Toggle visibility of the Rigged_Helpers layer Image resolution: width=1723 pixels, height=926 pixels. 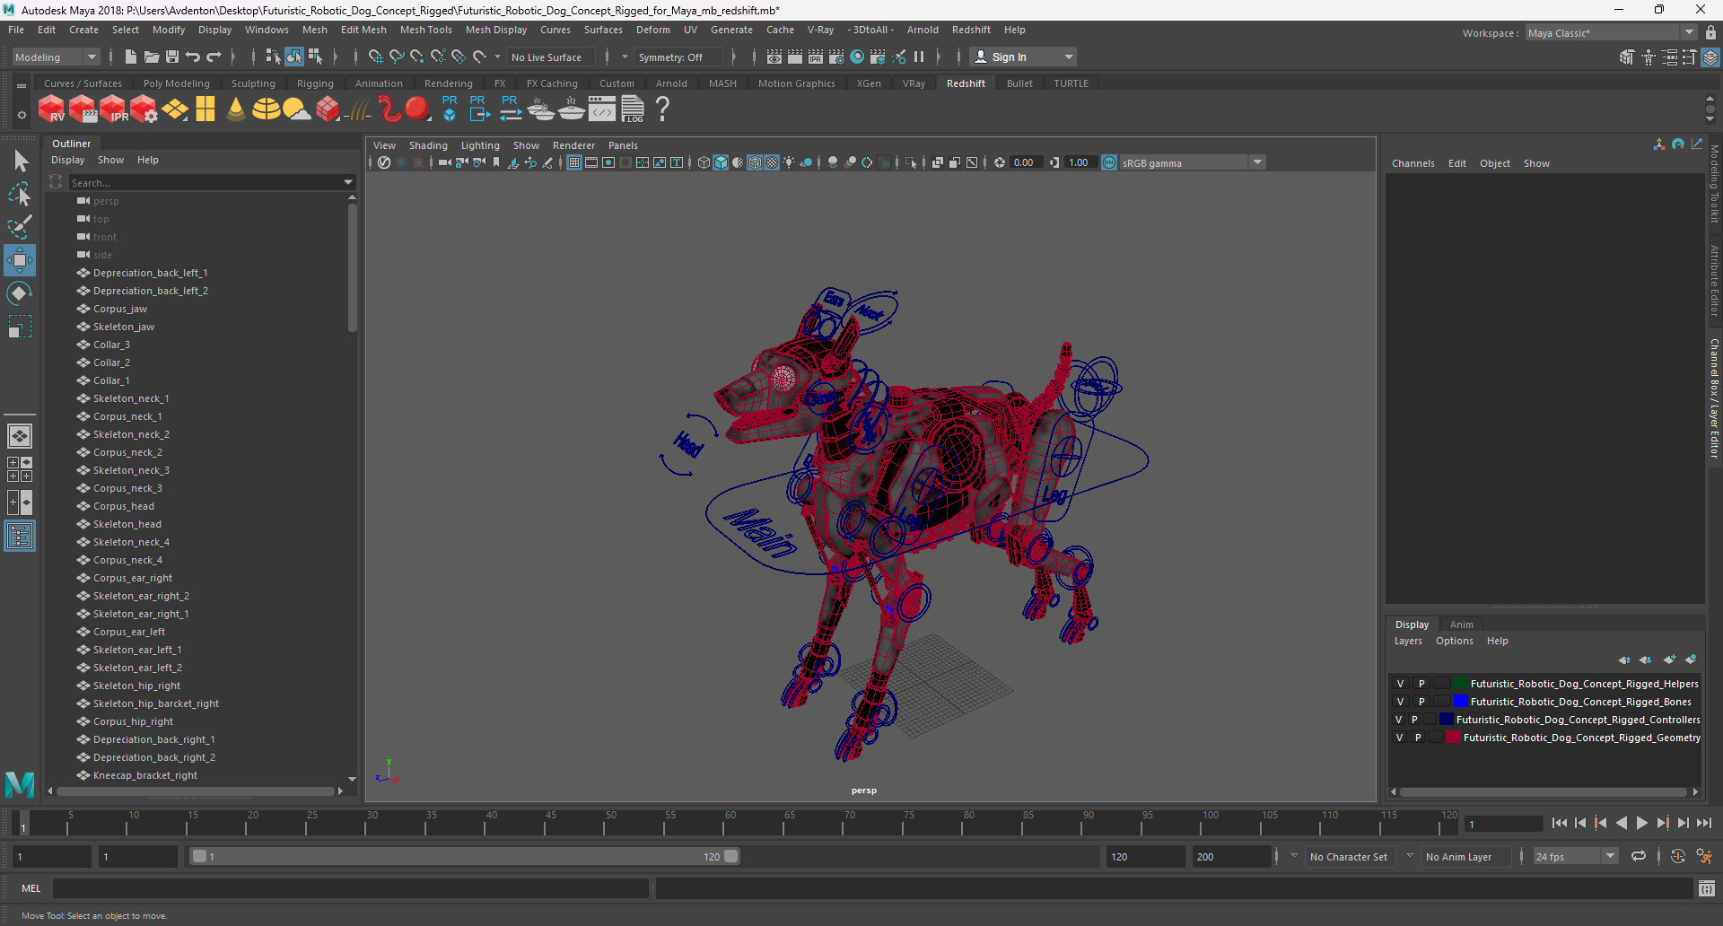pos(1400,684)
